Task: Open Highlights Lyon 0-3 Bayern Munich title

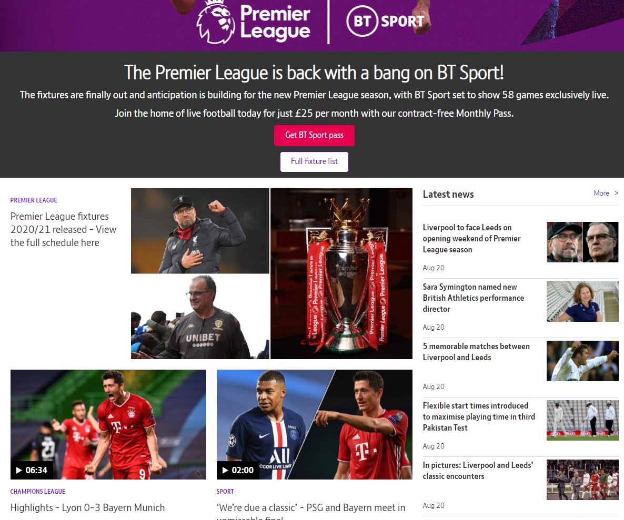Action: pos(87,508)
